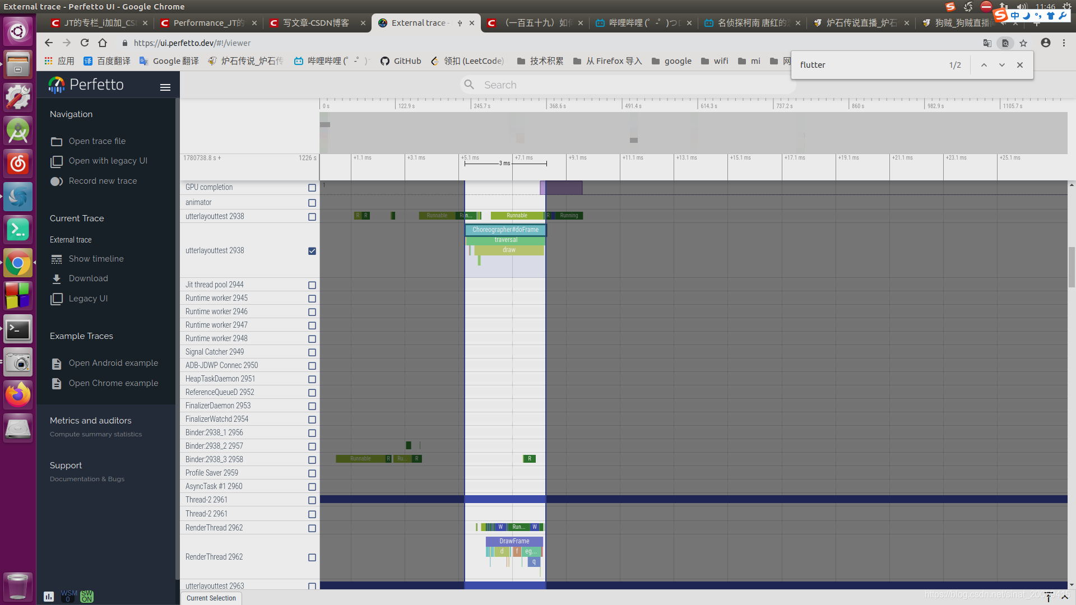Image resolution: width=1076 pixels, height=605 pixels.
Task: Click the Download icon in sidebar
Action: coord(57,279)
